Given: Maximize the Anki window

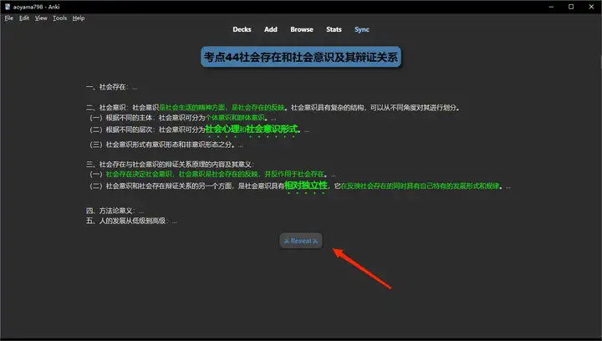Looking at the screenshot, I should click(x=569, y=6).
